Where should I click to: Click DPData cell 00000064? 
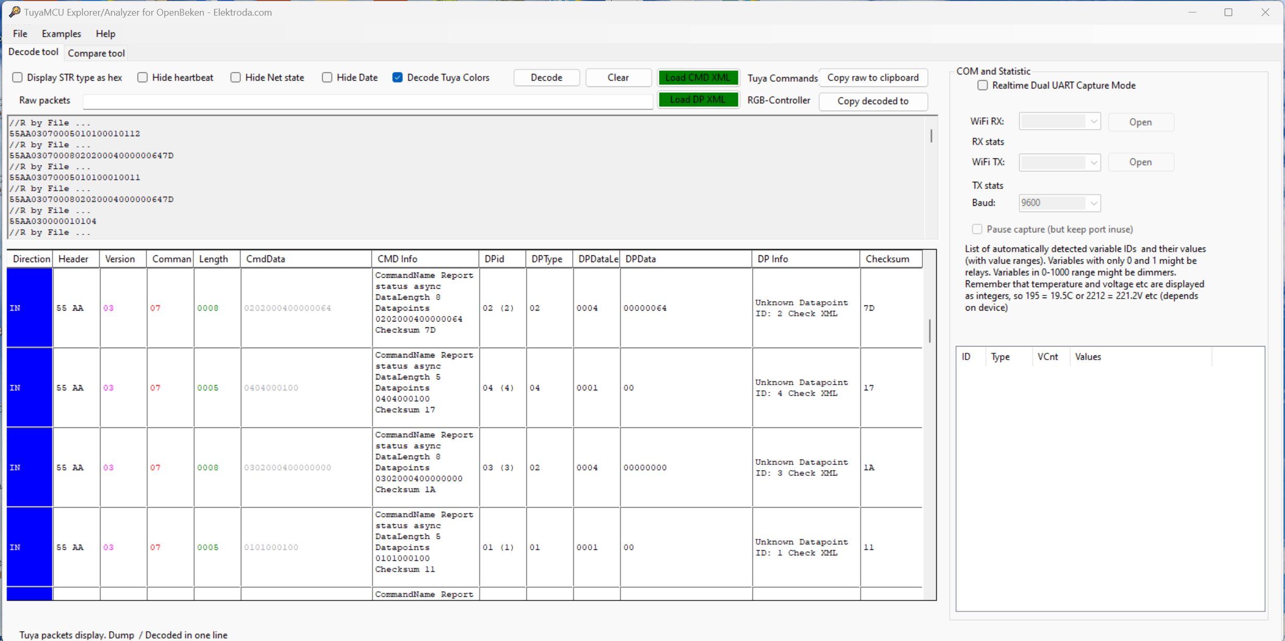(x=686, y=308)
